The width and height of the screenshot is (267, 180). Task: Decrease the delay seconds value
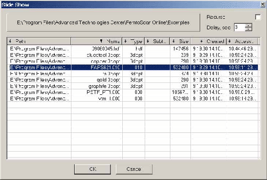coord(249,29)
